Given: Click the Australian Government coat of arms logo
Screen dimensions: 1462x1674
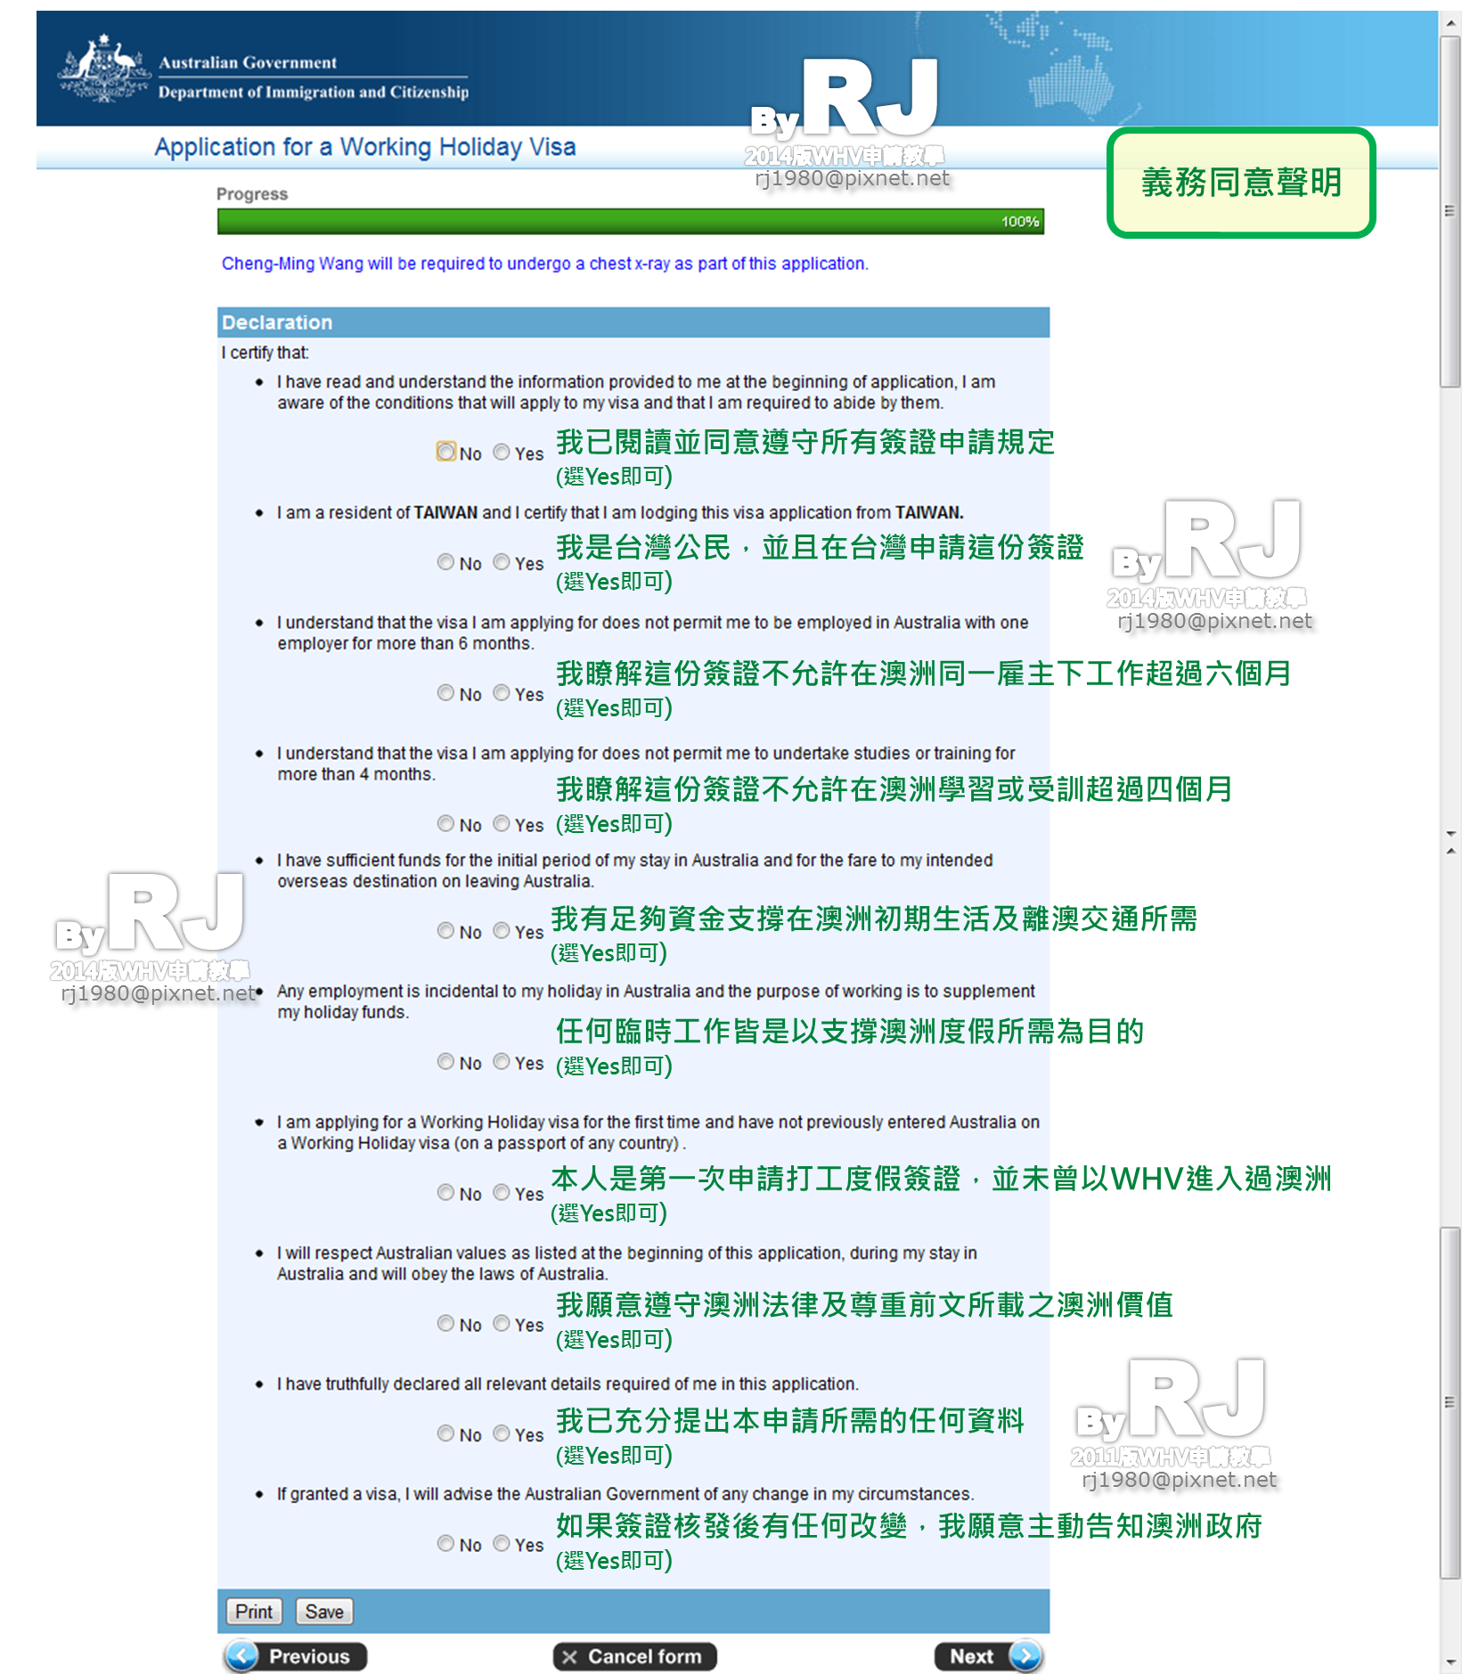Looking at the screenshot, I should coord(104,69).
